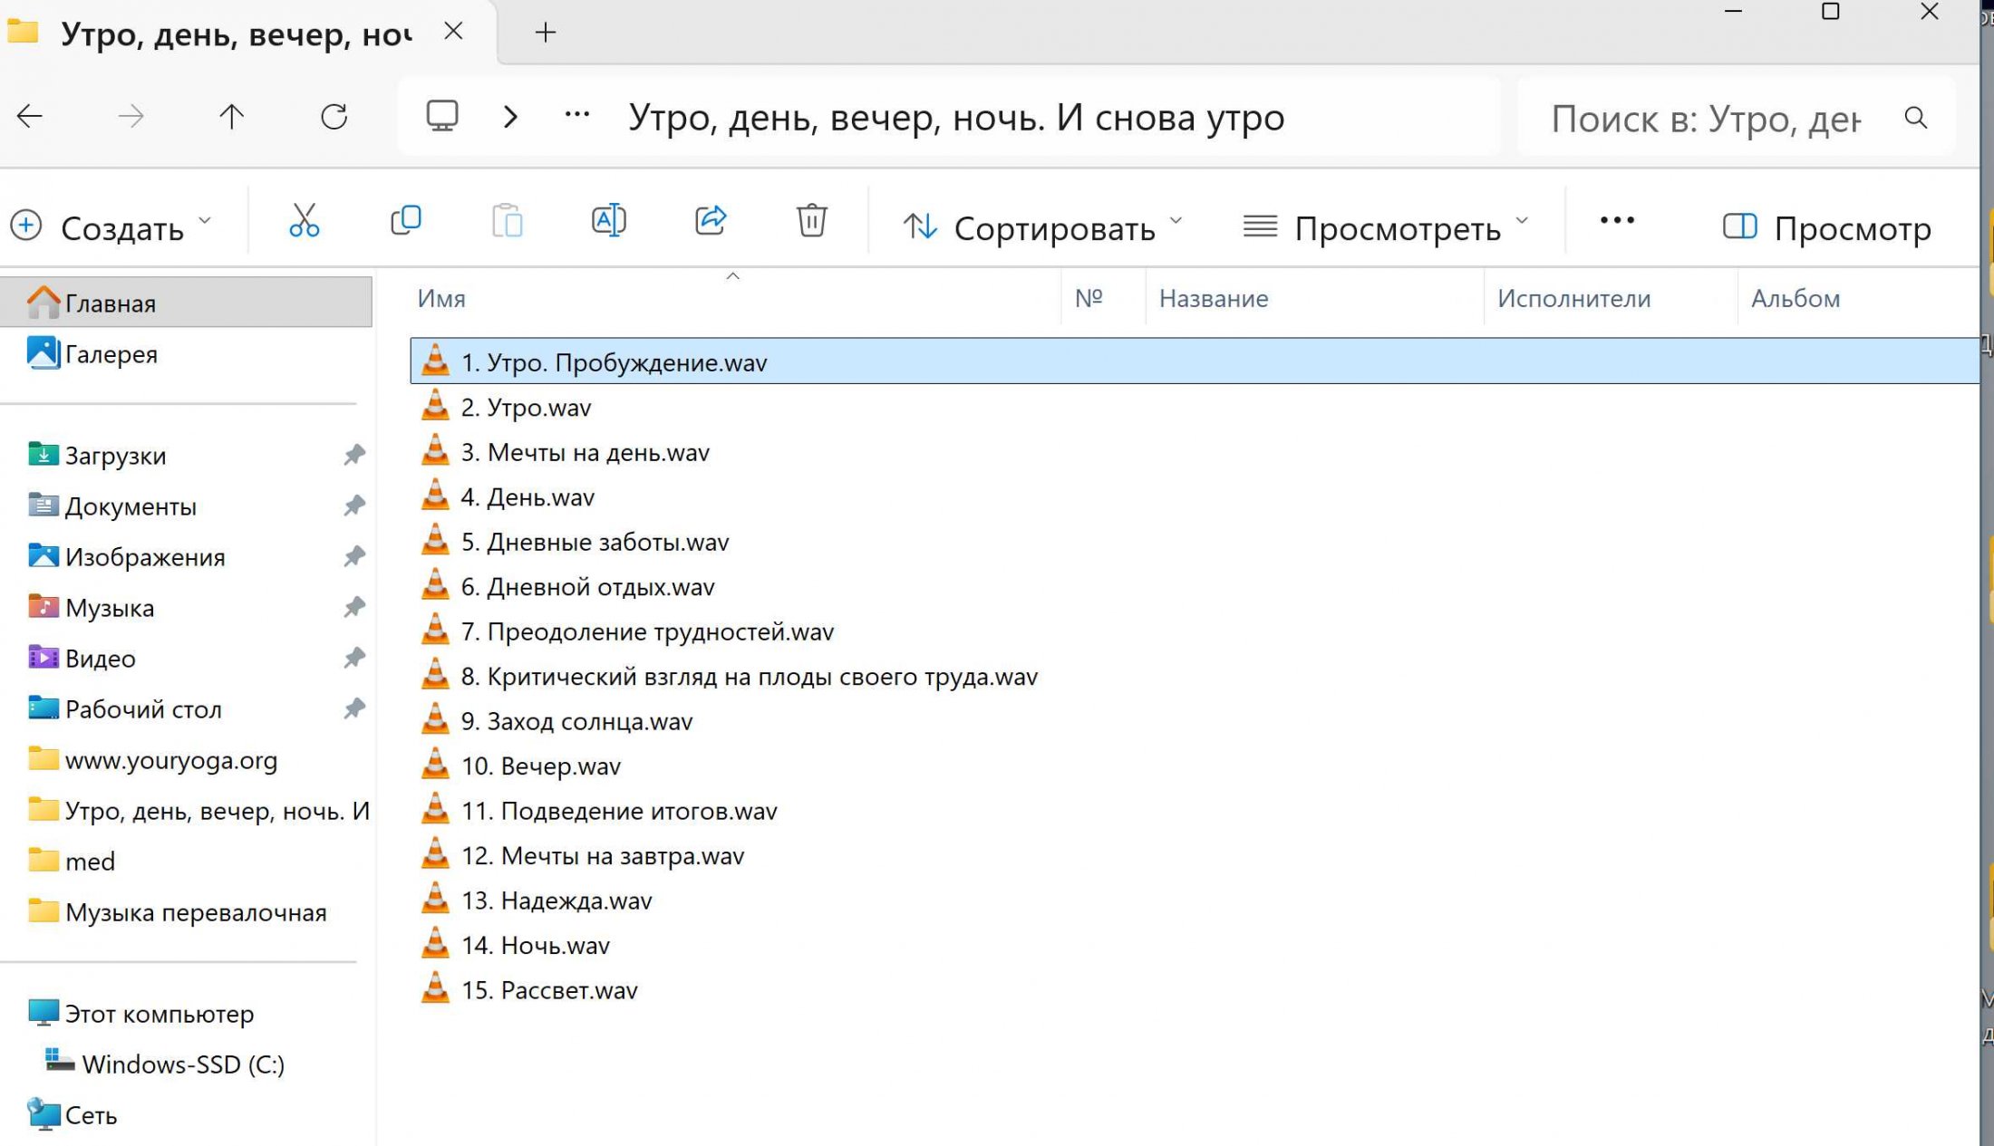The height and width of the screenshot is (1146, 1994).
Task: Close the Утро, день, вечер tab
Action: tap(453, 32)
